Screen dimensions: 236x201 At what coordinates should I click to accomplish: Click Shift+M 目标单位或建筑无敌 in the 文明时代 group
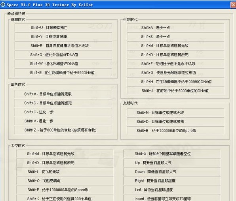pos(175,113)
